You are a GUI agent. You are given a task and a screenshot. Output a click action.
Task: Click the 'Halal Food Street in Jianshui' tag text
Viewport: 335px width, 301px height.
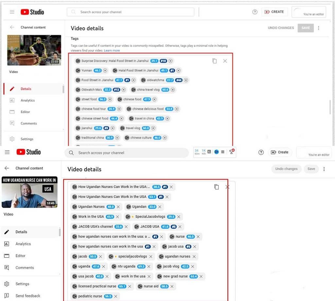[x=138, y=70]
